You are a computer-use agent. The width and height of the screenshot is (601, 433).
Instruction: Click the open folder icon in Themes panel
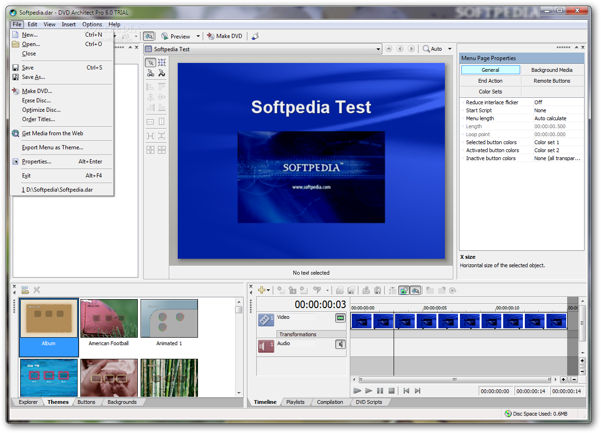(25, 290)
